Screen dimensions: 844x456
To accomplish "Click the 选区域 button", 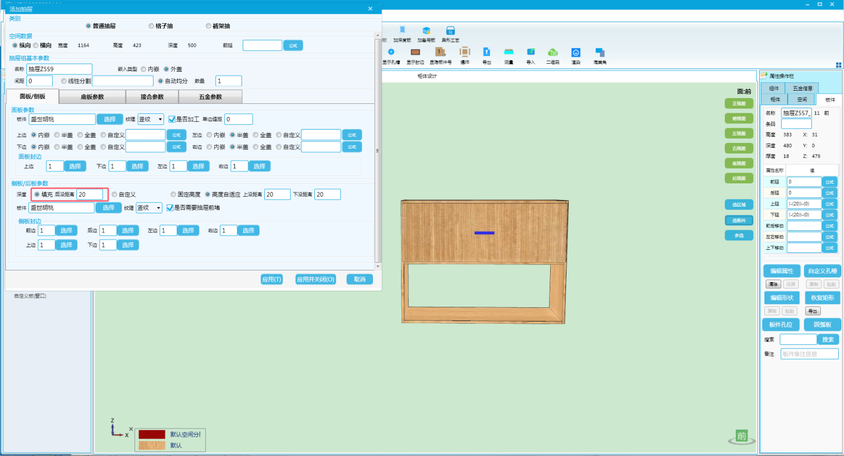I will 739,205.
